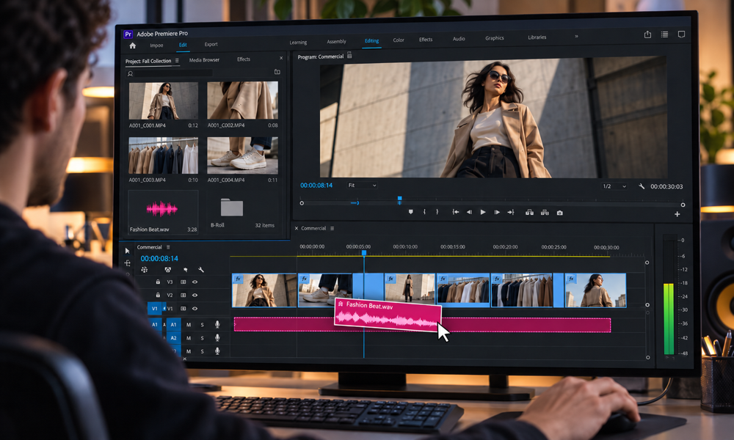Image resolution: width=734 pixels, height=440 pixels.
Task: Open the Fit zoom level dropdown
Action: click(x=362, y=185)
